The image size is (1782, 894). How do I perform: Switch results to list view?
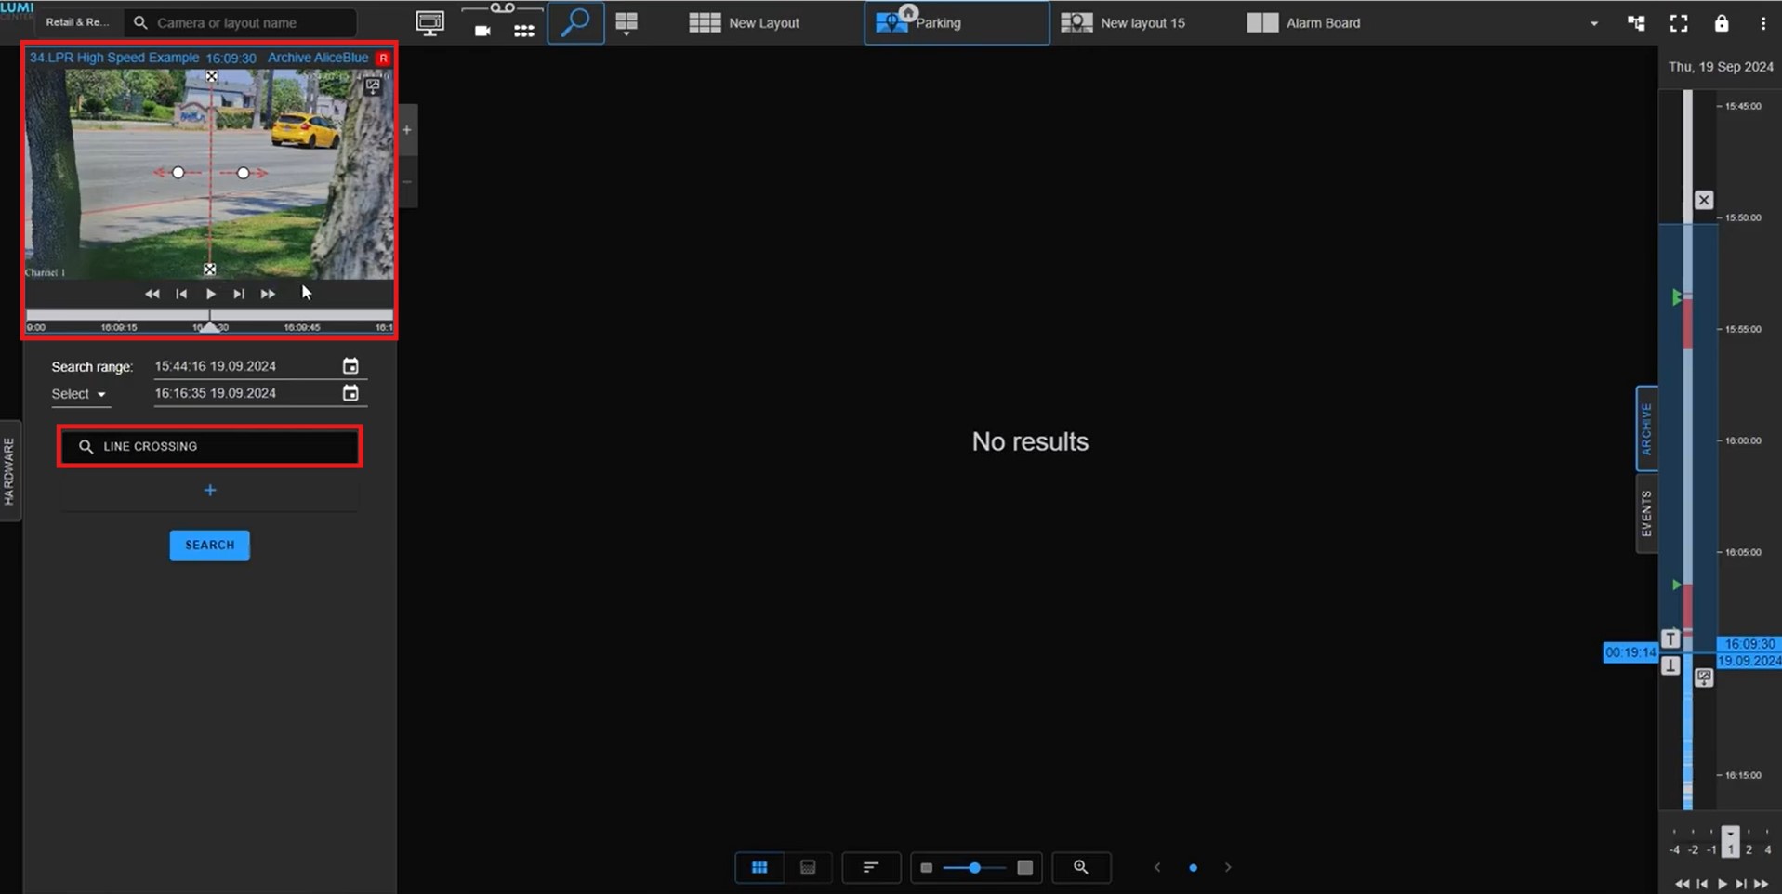[808, 867]
